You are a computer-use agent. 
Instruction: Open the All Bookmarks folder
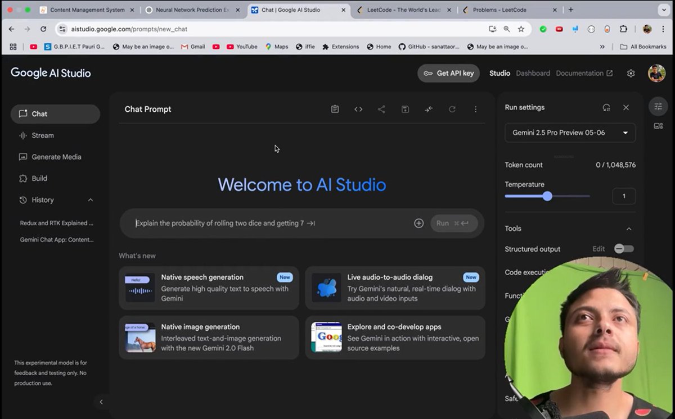[x=643, y=47]
